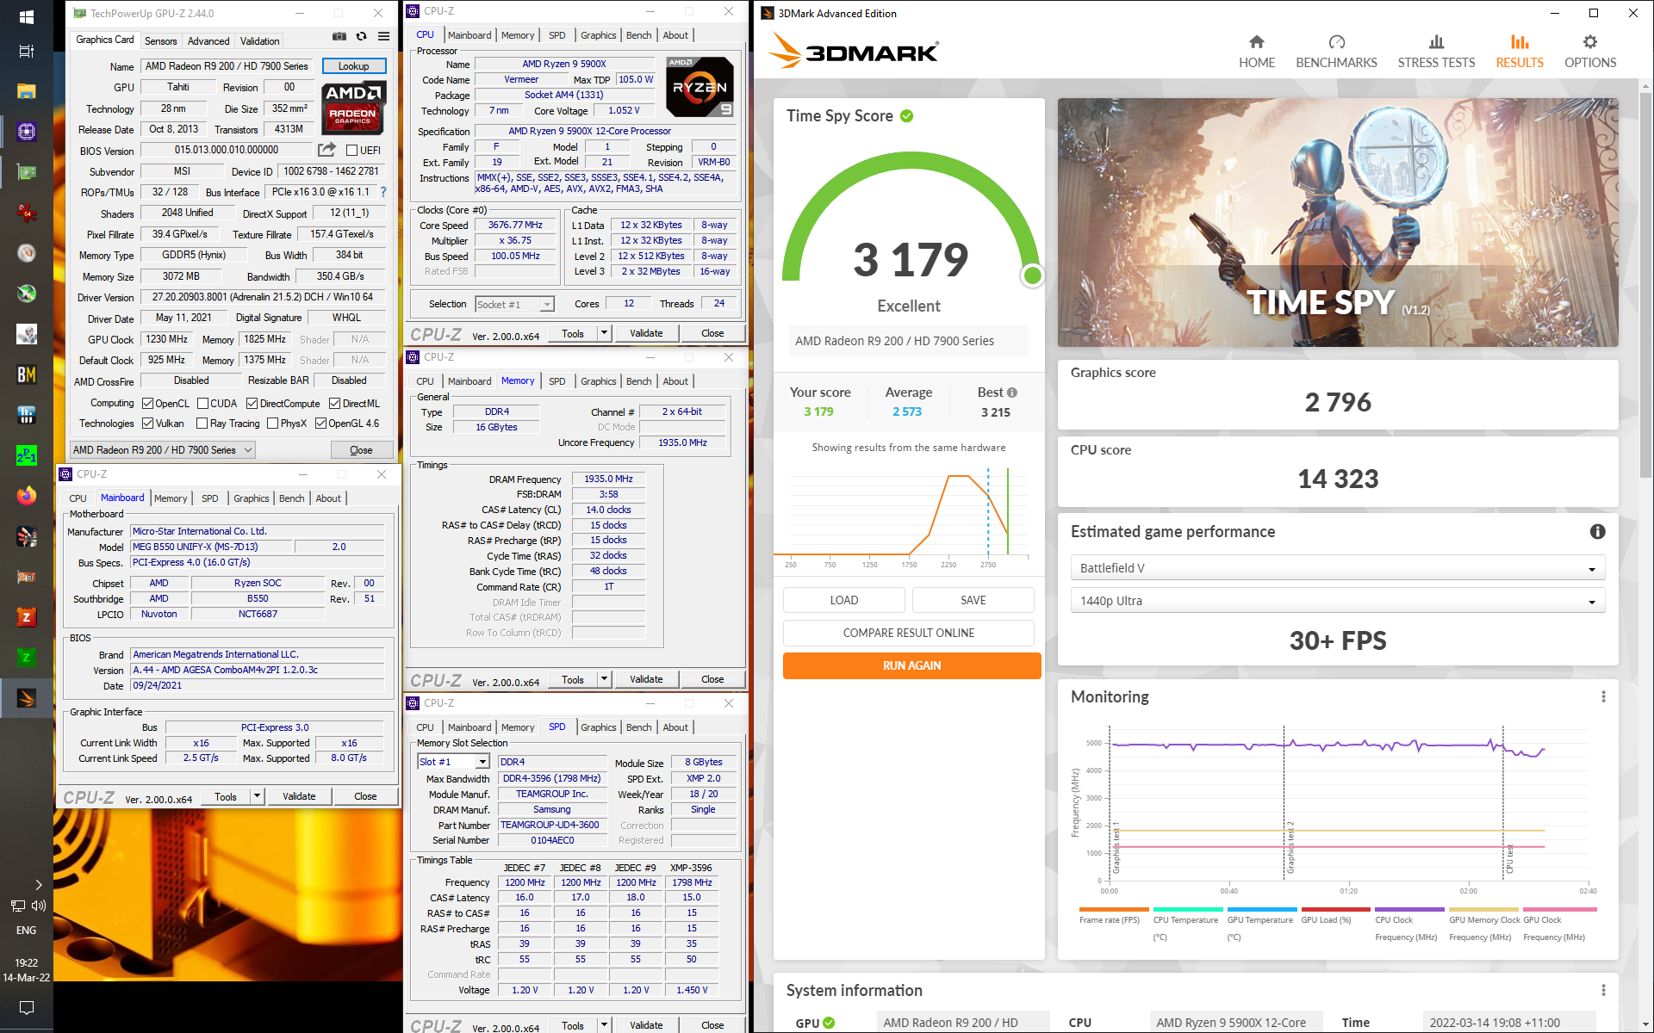Click the Frame rate (FPS) orange legend swatch
Screen dimensions: 1654x1033
pos(1114,909)
